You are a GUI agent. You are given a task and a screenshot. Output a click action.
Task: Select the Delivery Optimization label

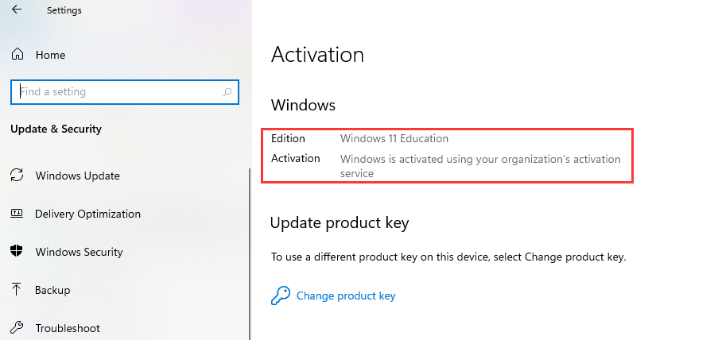click(87, 214)
